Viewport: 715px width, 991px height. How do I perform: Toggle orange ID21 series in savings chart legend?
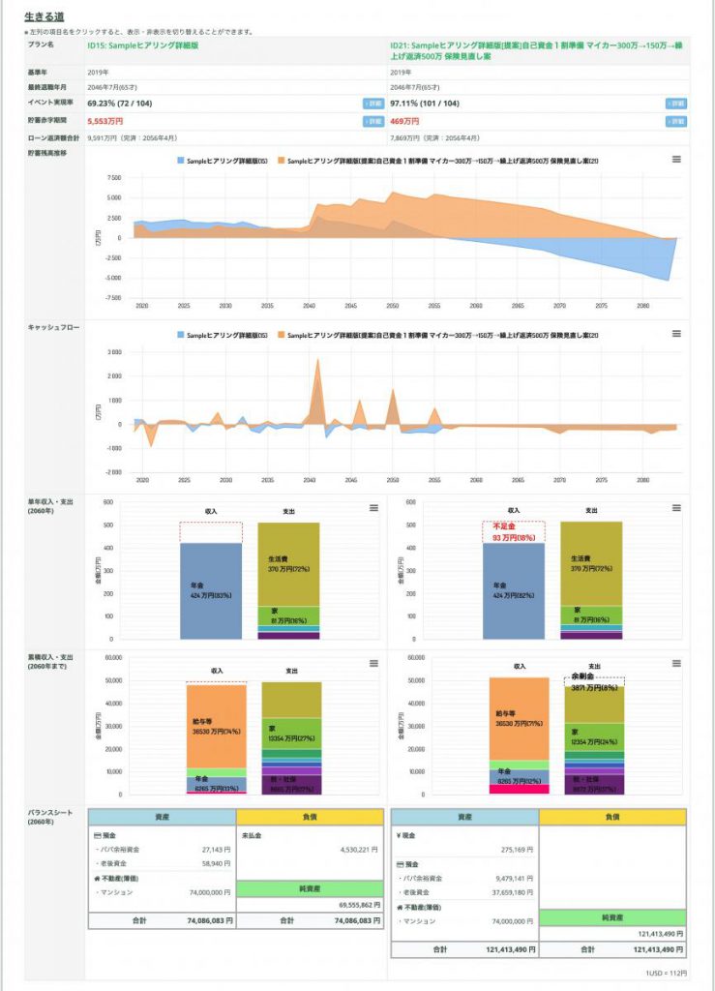435,160
